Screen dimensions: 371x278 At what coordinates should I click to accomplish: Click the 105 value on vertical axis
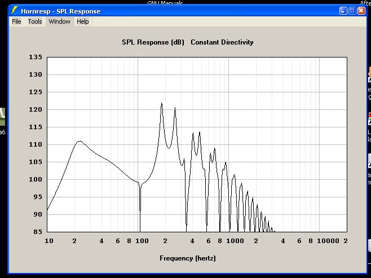[36, 162]
